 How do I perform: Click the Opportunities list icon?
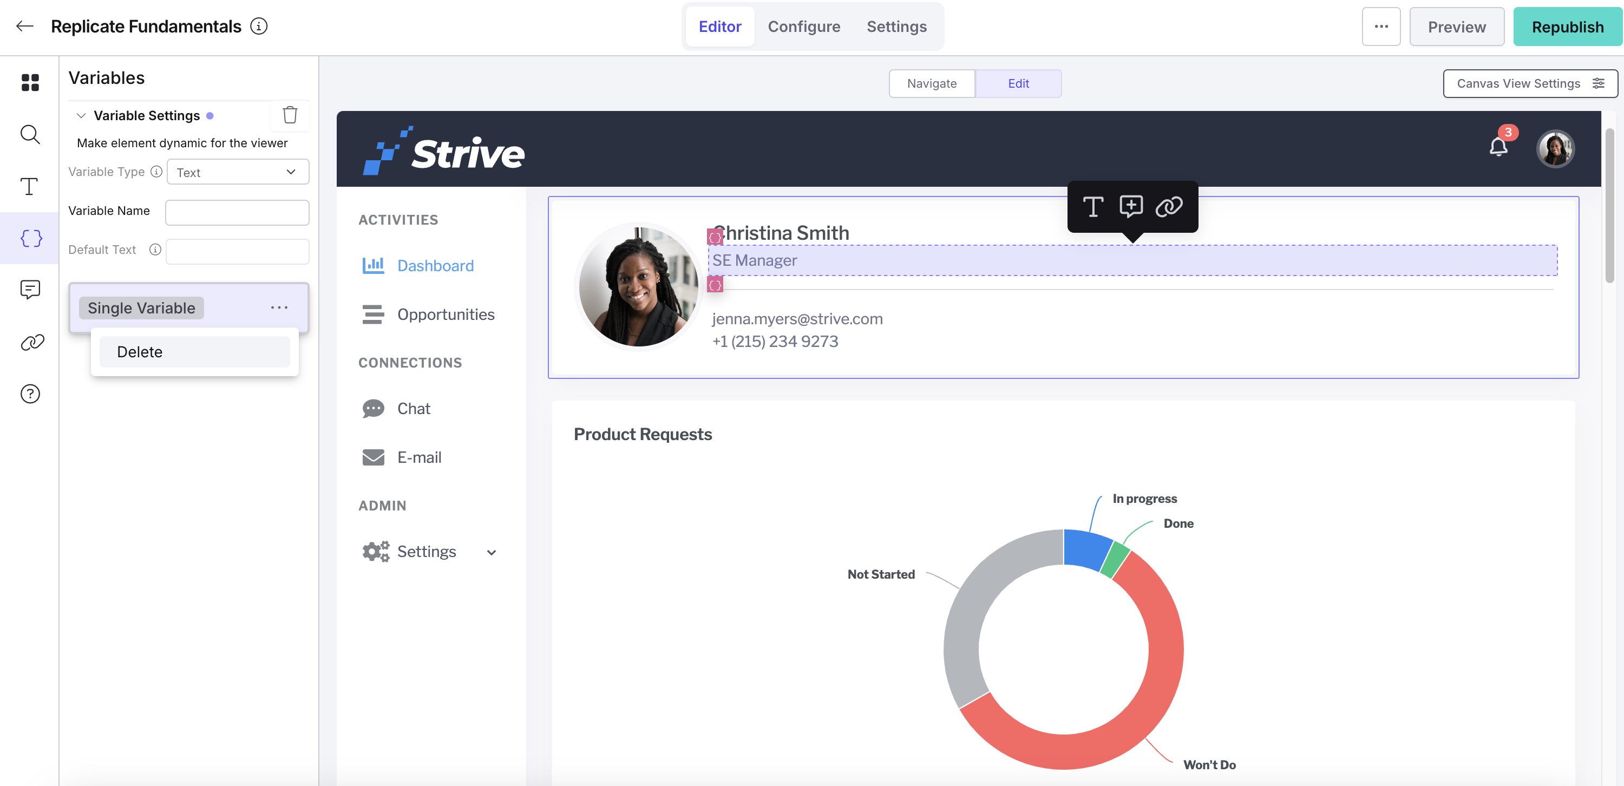coord(373,314)
